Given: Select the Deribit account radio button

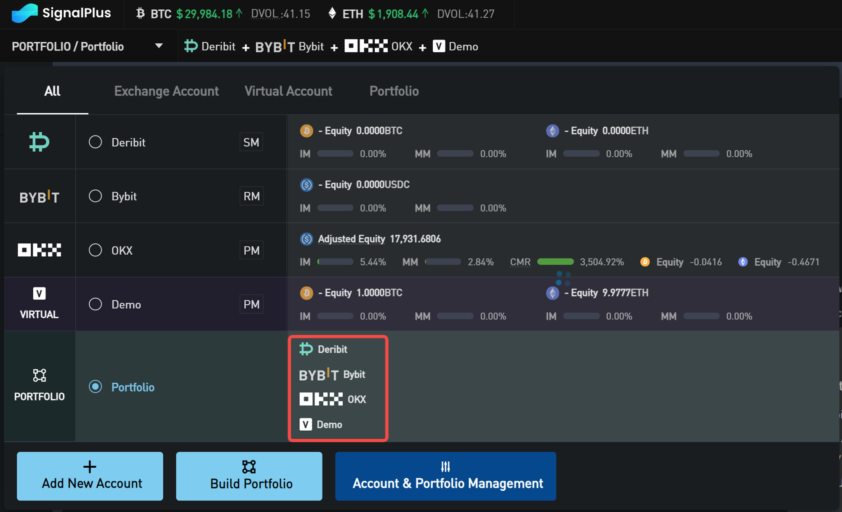Looking at the screenshot, I should click(x=96, y=142).
